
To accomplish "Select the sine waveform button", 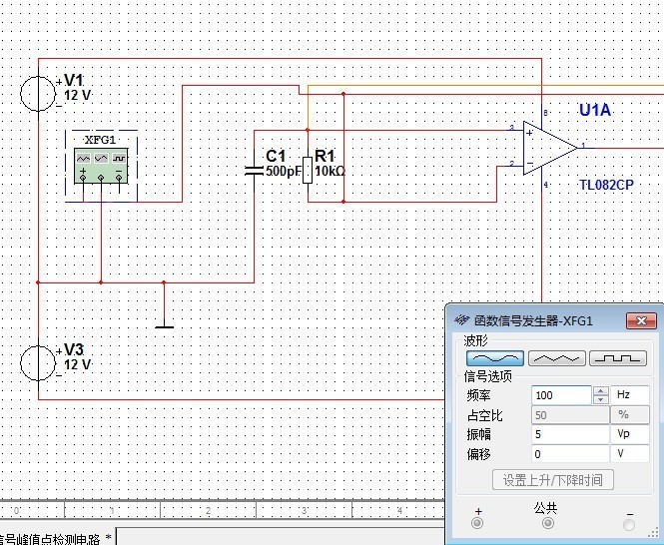I will click(494, 358).
